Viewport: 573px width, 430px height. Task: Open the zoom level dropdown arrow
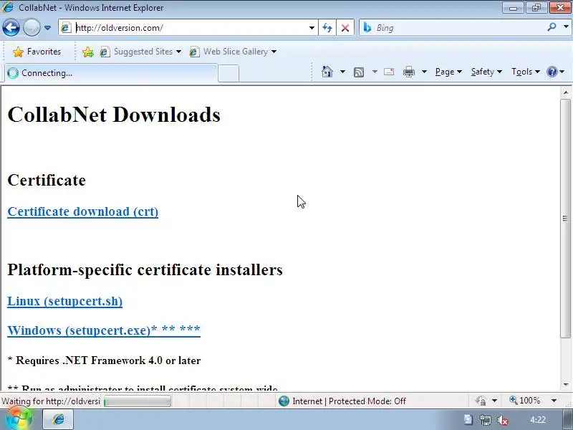[554, 401]
